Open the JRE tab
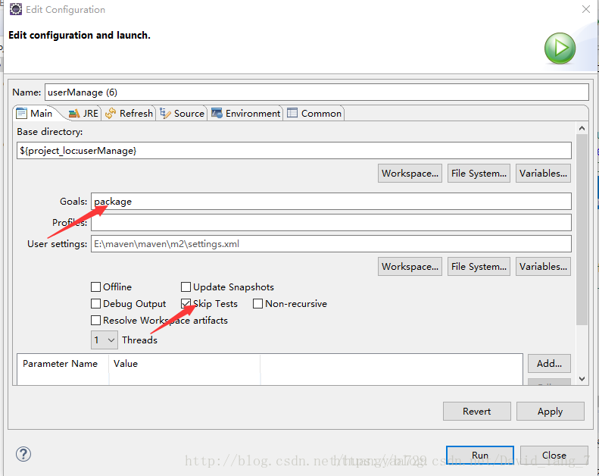 point(83,114)
